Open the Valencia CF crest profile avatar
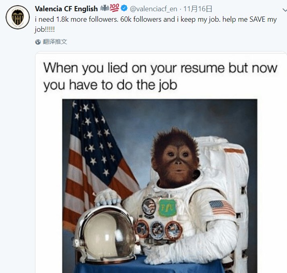This screenshot has width=287, height=273. [x=18, y=17]
